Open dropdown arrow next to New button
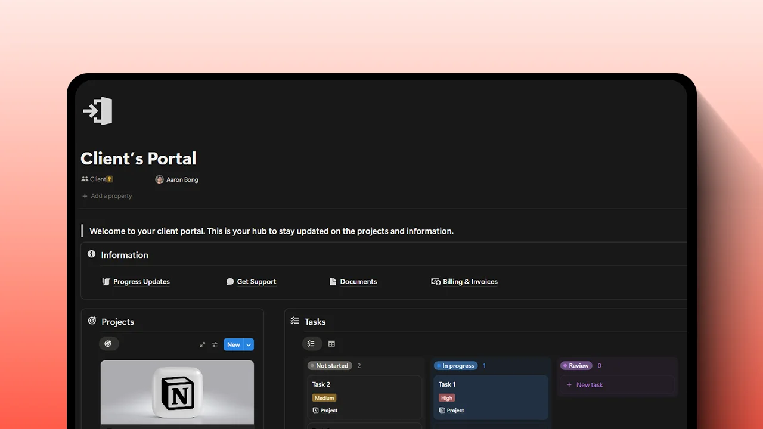The width and height of the screenshot is (763, 429). coord(249,344)
